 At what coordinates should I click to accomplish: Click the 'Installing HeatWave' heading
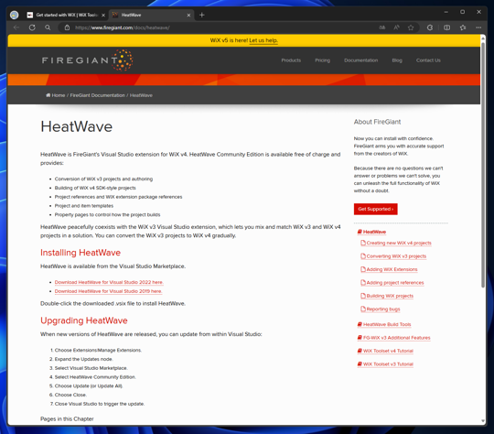coord(81,253)
